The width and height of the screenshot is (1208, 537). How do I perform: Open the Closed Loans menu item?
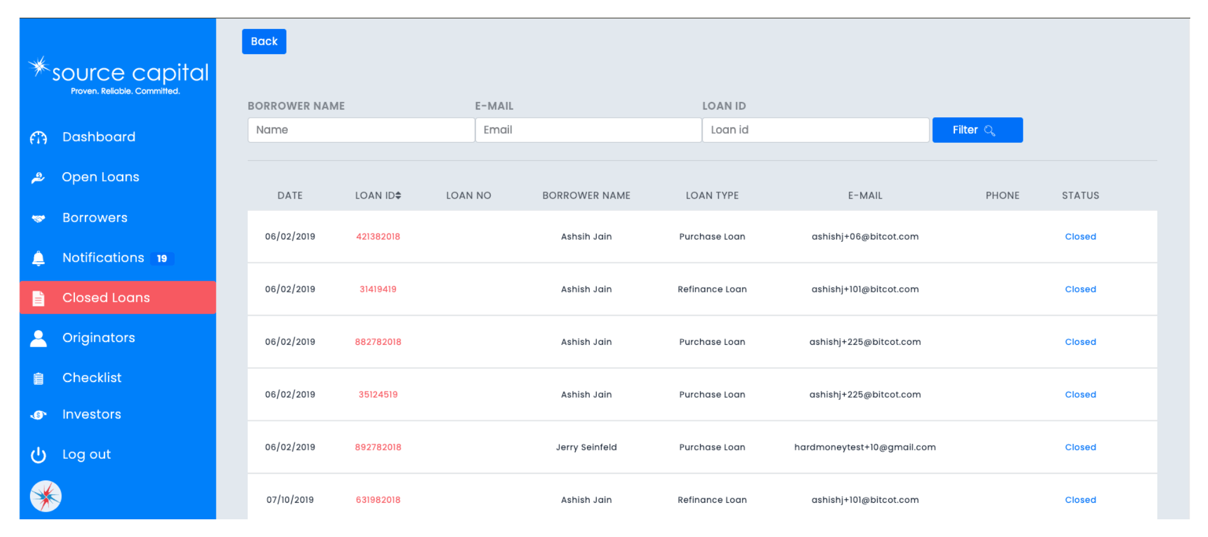(106, 298)
